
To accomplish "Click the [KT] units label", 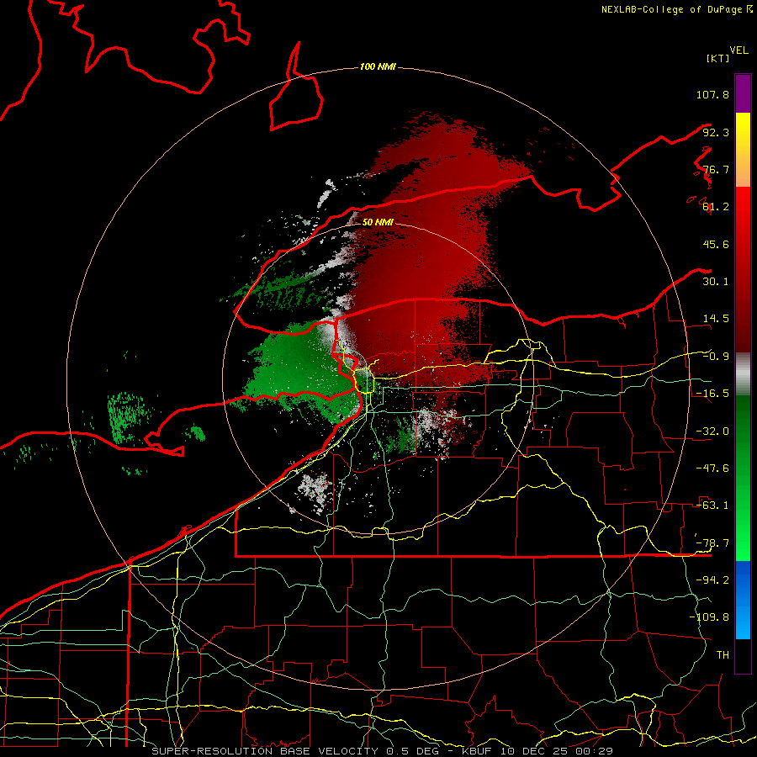I will [x=718, y=58].
